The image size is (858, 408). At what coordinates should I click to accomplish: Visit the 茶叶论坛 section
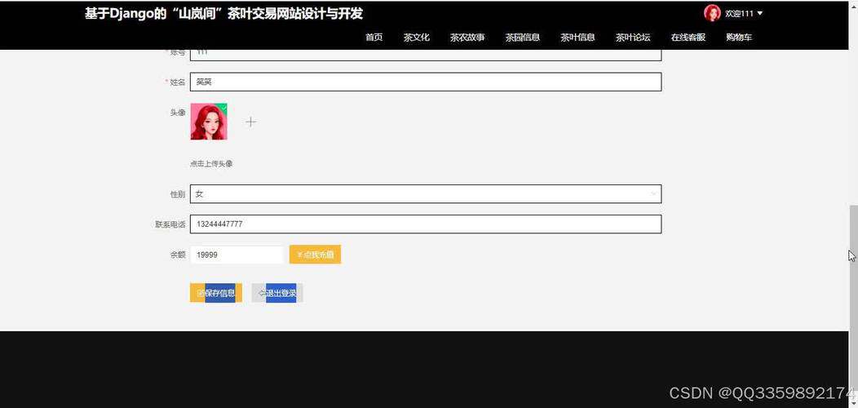click(633, 38)
